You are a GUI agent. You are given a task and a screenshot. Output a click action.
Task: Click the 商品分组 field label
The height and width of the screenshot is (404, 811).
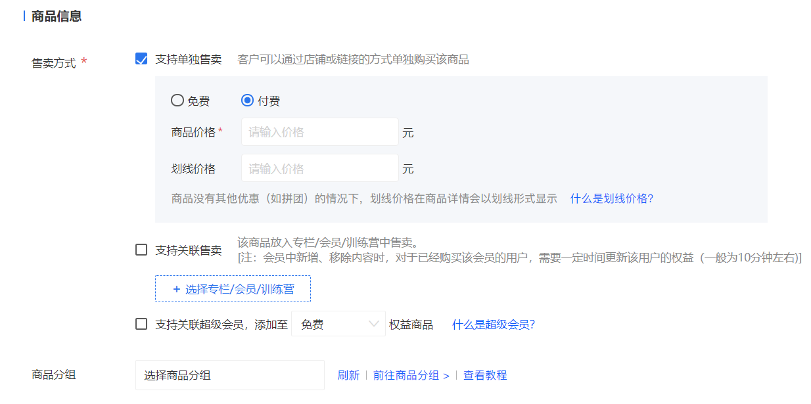[54, 374]
